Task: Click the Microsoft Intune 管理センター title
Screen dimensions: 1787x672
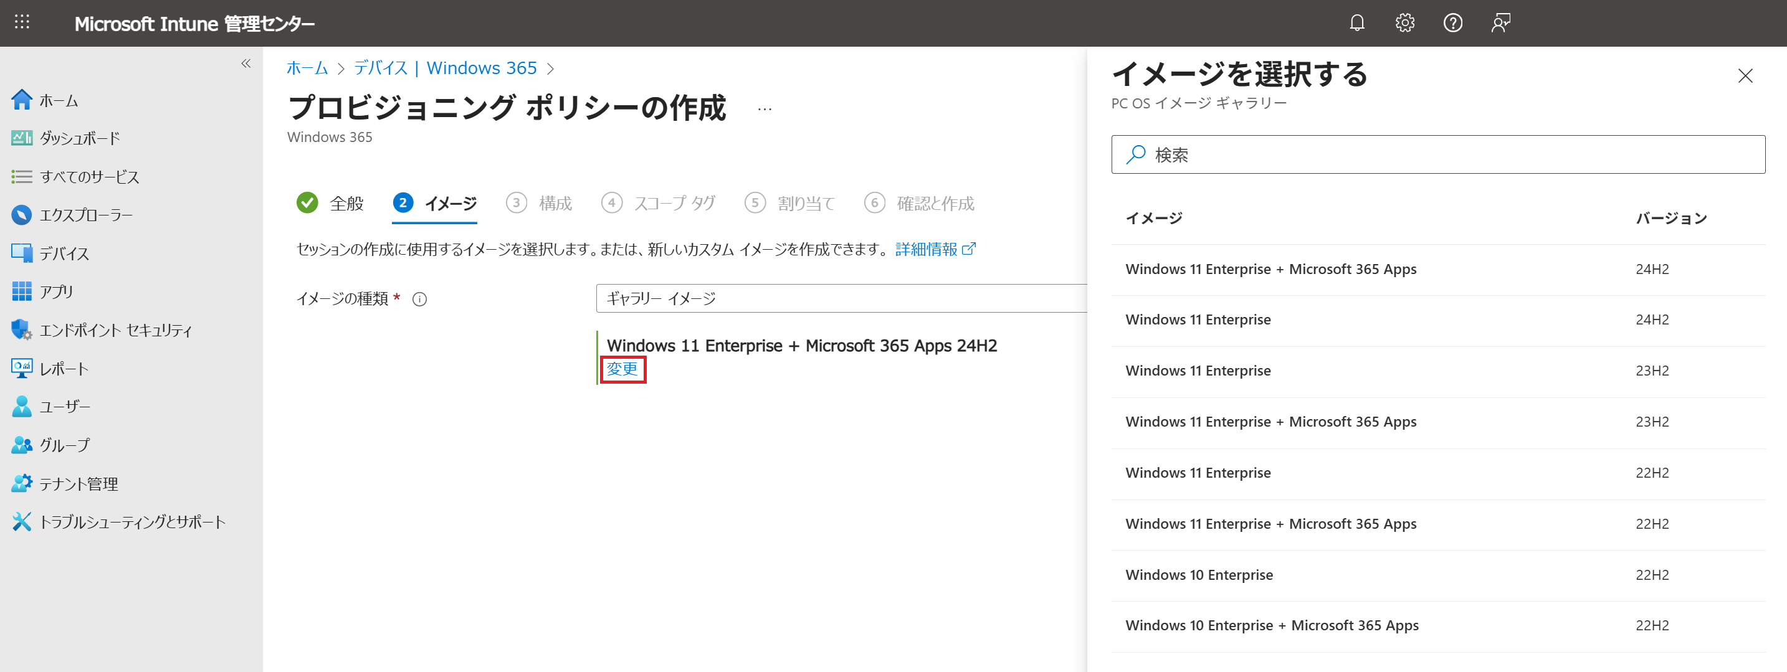Action: point(194,24)
